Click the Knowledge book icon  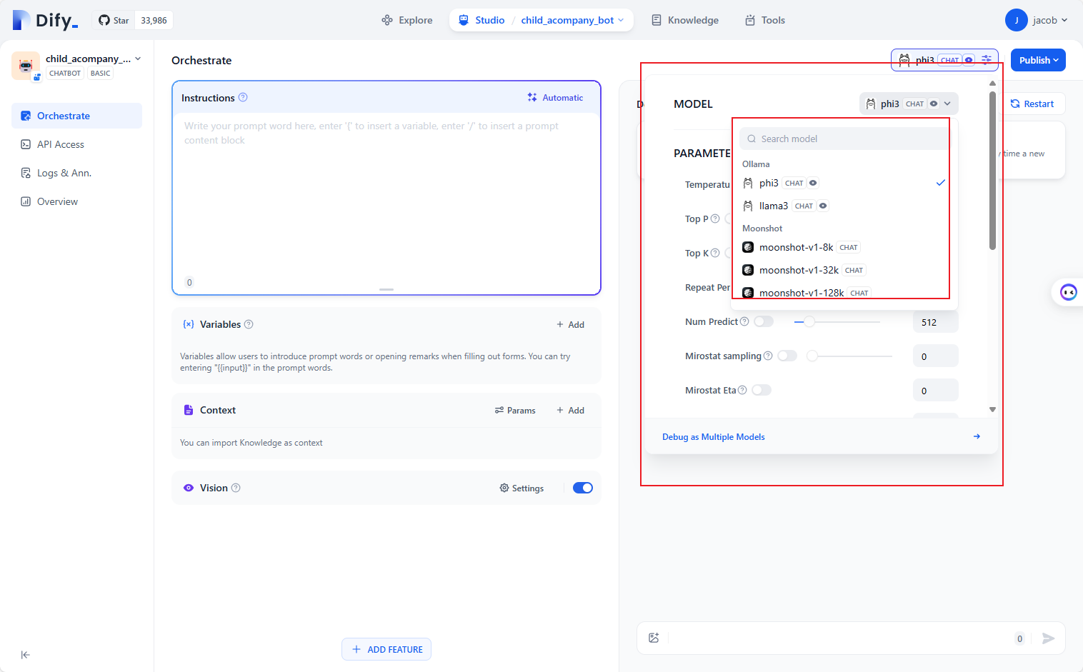click(657, 20)
